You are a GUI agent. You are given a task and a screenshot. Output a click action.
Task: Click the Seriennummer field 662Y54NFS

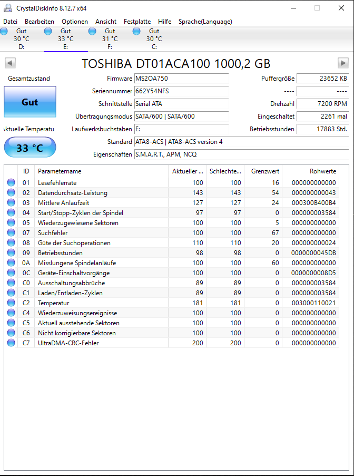coord(181,91)
